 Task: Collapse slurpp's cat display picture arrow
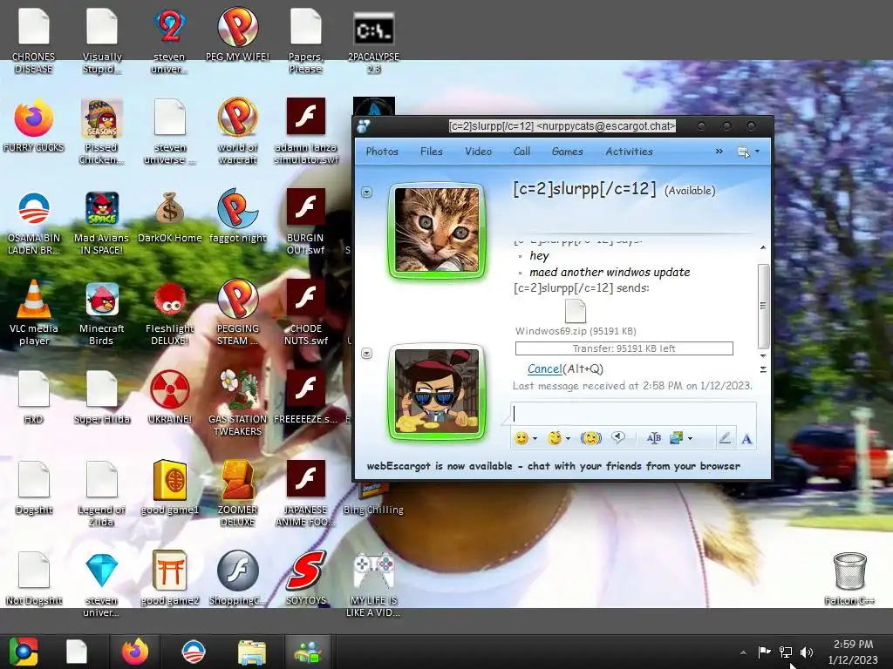point(367,193)
